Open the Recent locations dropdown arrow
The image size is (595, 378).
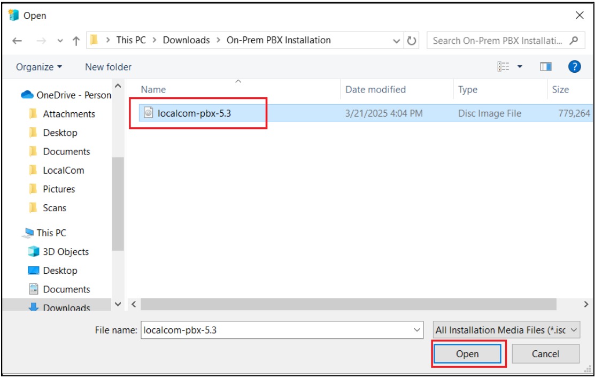click(x=60, y=41)
